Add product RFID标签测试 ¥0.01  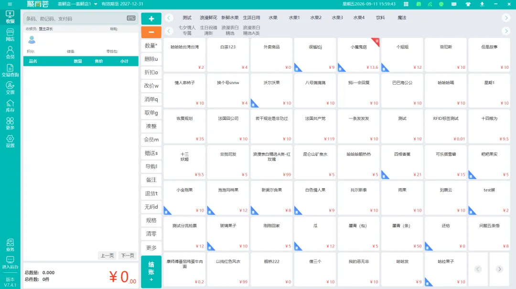coord(446,126)
